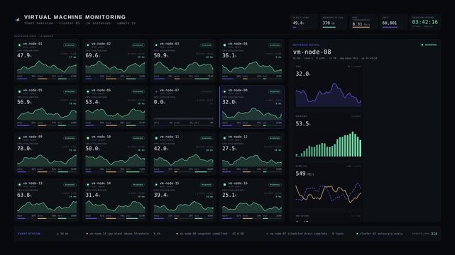Viewport: 455px width, 255px height.
Task: Click the Instance Detail panel label
Action: click(x=306, y=45)
